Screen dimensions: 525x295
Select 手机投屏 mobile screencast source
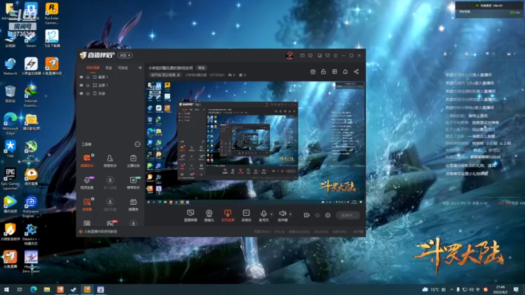click(x=228, y=216)
